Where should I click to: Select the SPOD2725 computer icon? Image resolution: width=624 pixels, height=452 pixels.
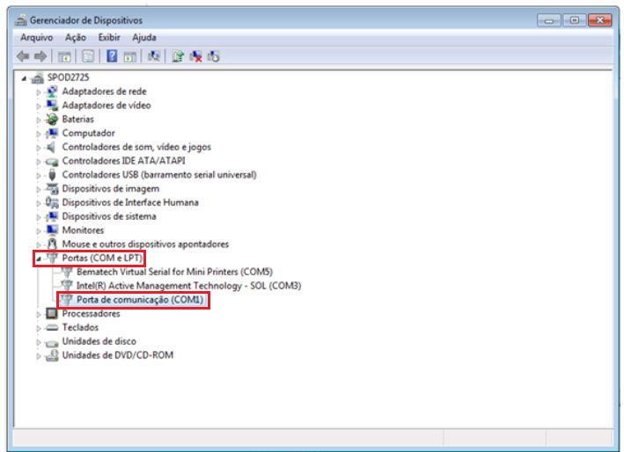(x=38, y=78)
